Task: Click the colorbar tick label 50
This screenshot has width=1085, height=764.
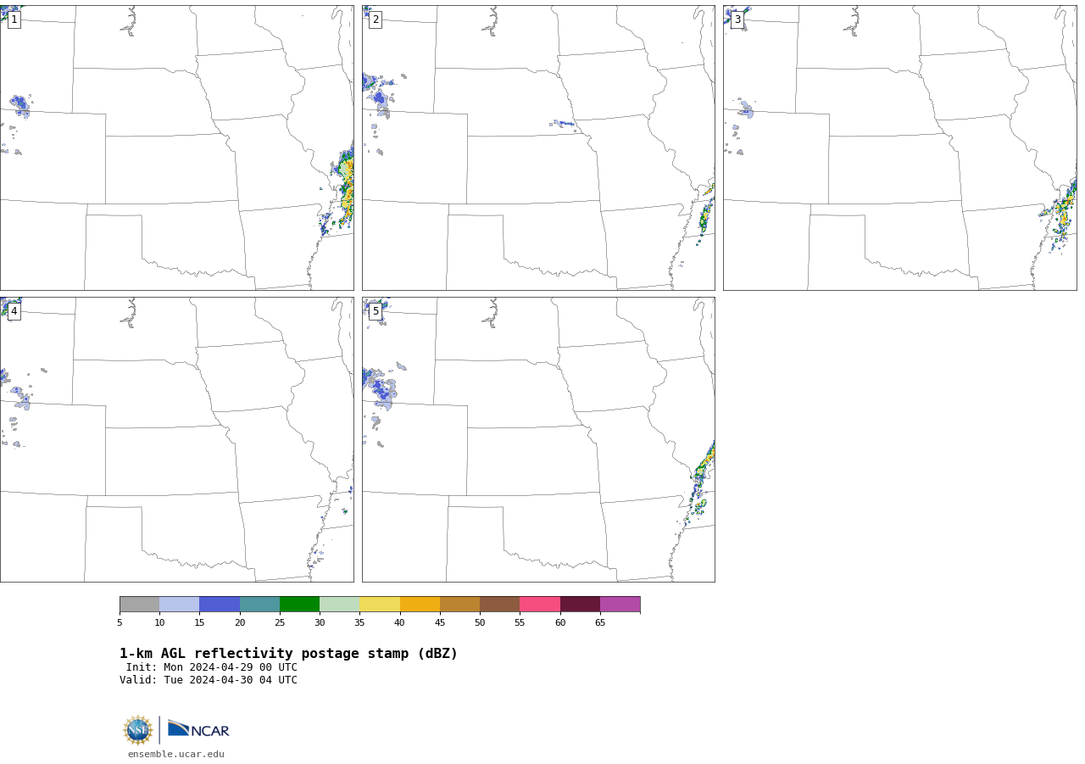Action: tap(480, 623)
